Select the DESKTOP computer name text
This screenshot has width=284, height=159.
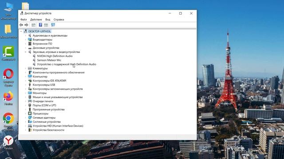click(x=39, y=31)
